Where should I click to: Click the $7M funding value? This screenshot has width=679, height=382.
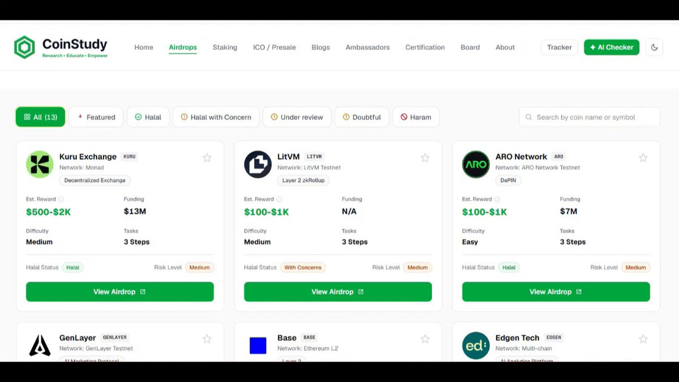569,212
